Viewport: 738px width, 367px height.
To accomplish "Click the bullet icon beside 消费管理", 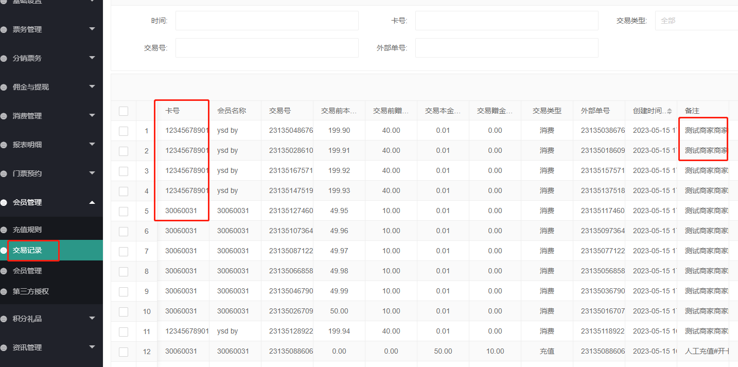I will coord(4,116).
